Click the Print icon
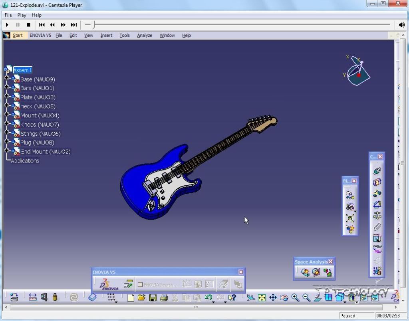409x321 pixels. point(164,297)
